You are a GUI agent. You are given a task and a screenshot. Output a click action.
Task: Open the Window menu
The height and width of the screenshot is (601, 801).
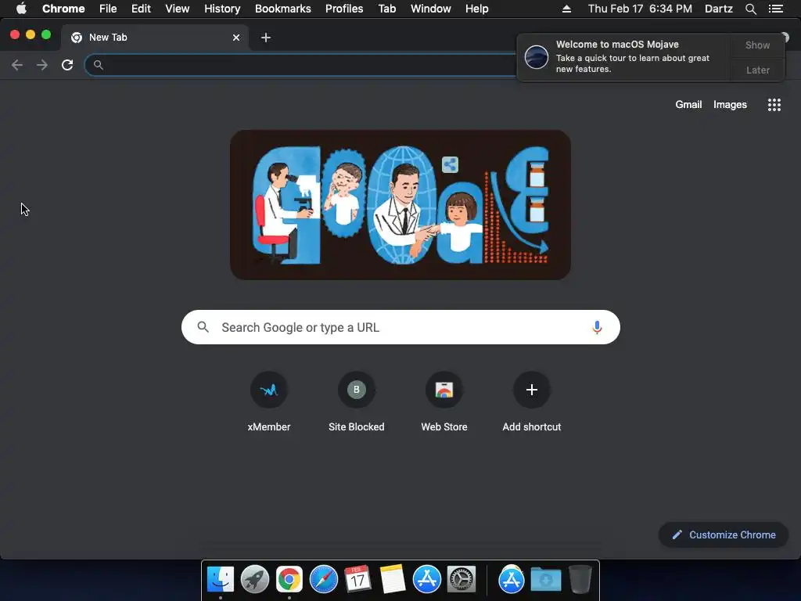[431, 9]
